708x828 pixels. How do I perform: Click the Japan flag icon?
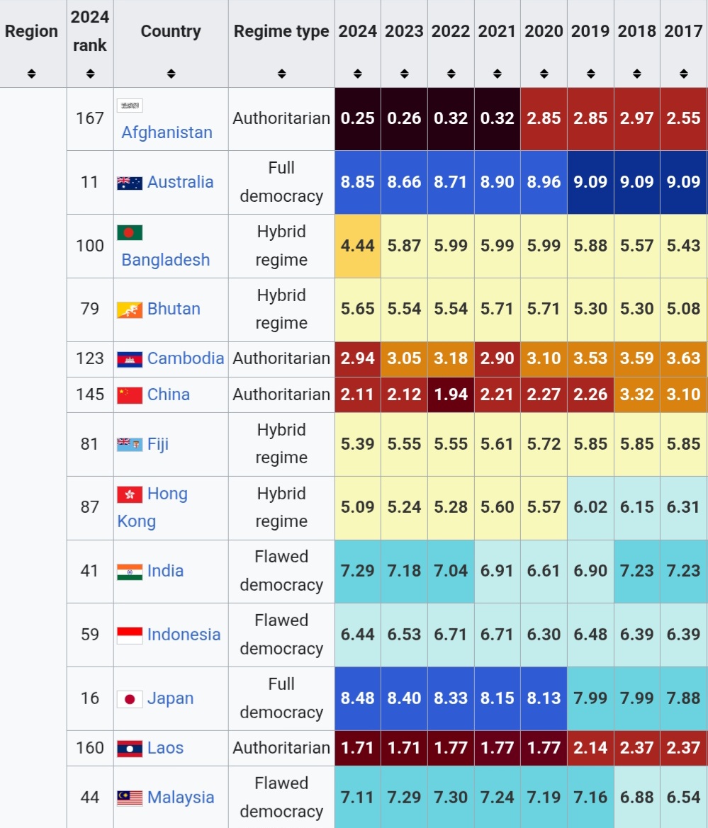point(130,699)
